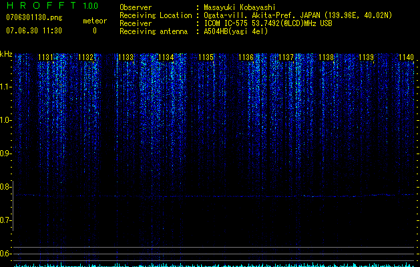Click the 1.0 frequency axis label
The image size is (420, 267).
pos(5,120)
